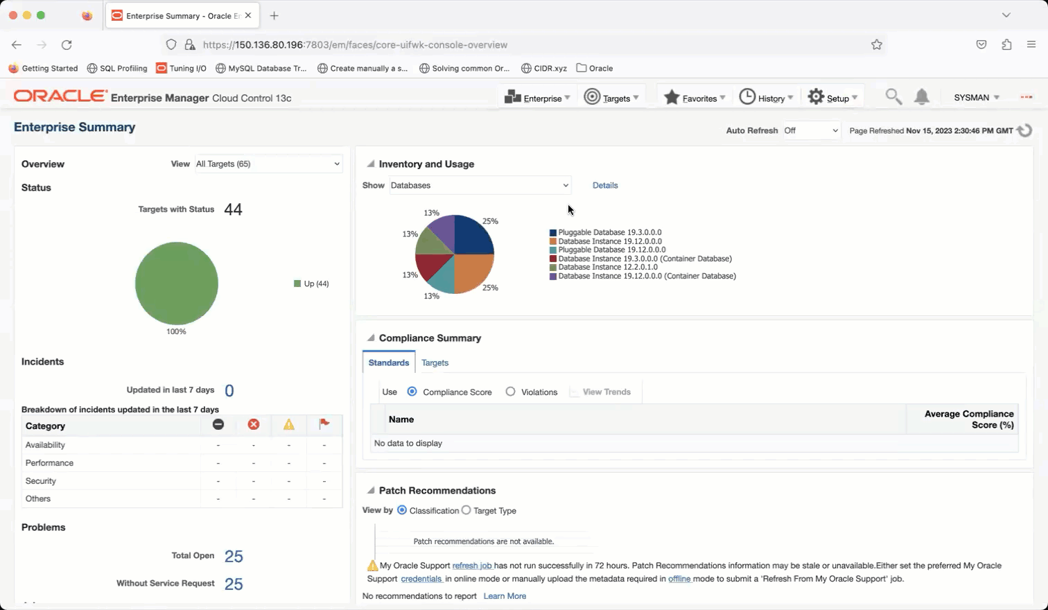Click the page refresh icon next to timestamp
The height and width of the screenshot is (610, 1048).
click(1025, 130)
